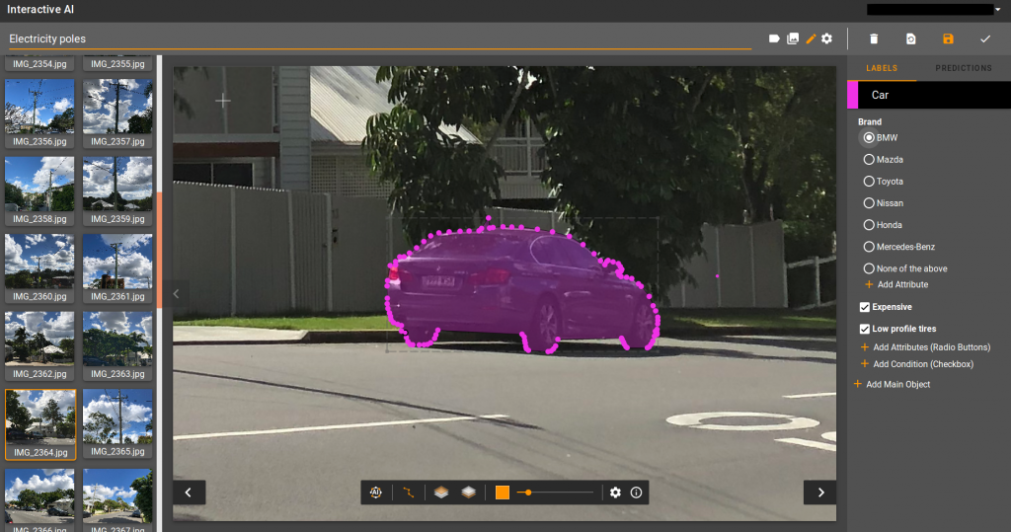Select the Nissan brand radio button
Viewport: 1011px width, 532px height.
tap(869, 203)
